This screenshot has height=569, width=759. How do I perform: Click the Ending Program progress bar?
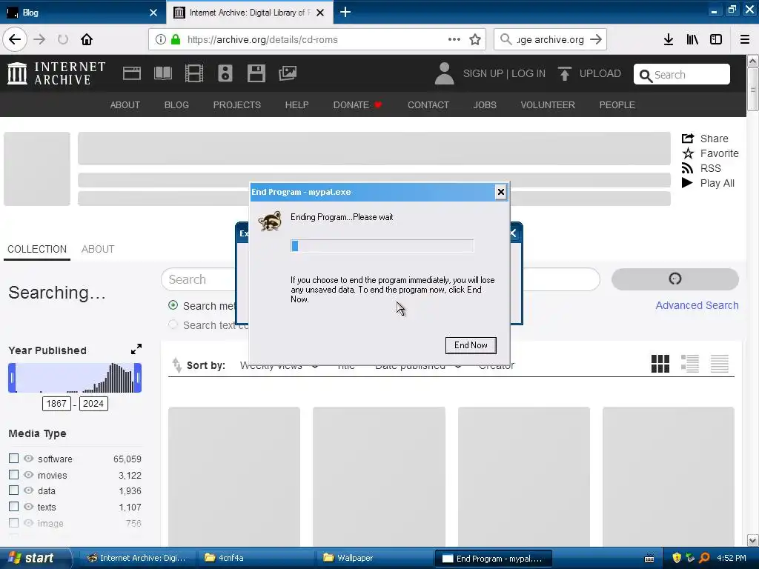coord(382,246)
